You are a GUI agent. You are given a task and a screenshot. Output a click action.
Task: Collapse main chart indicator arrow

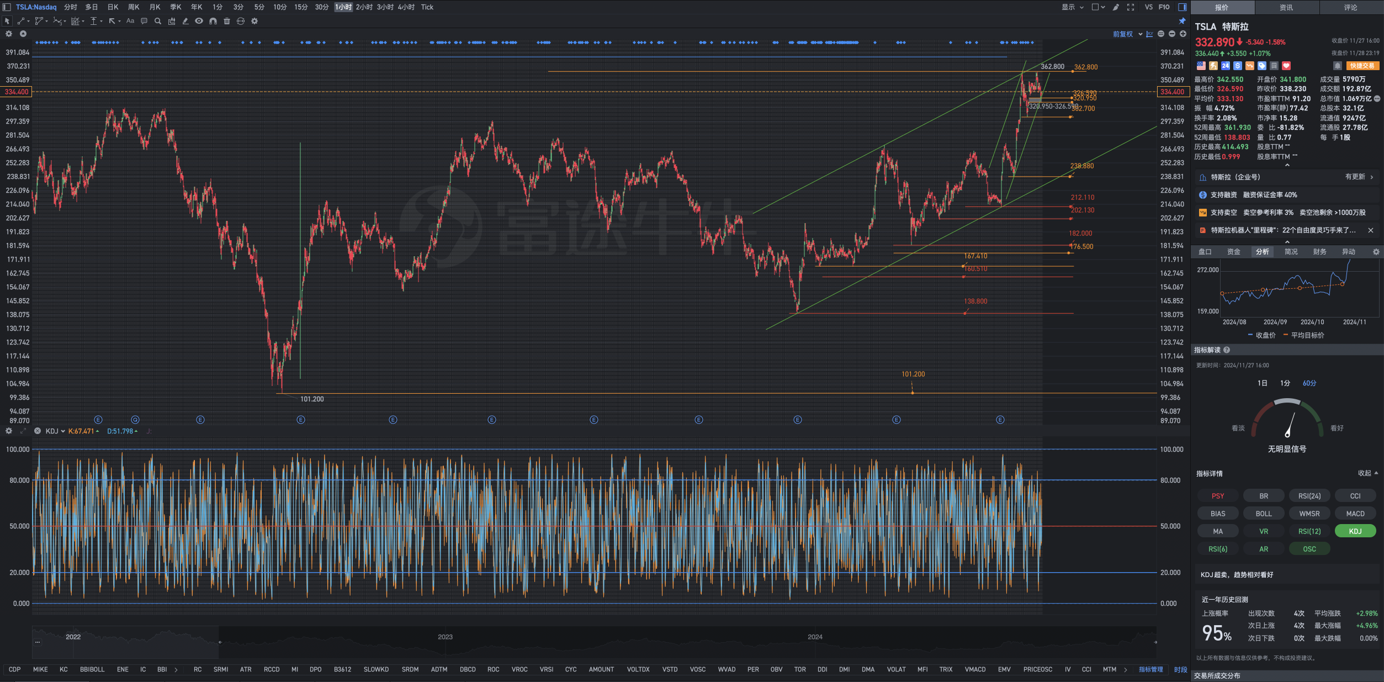(23, 34)
